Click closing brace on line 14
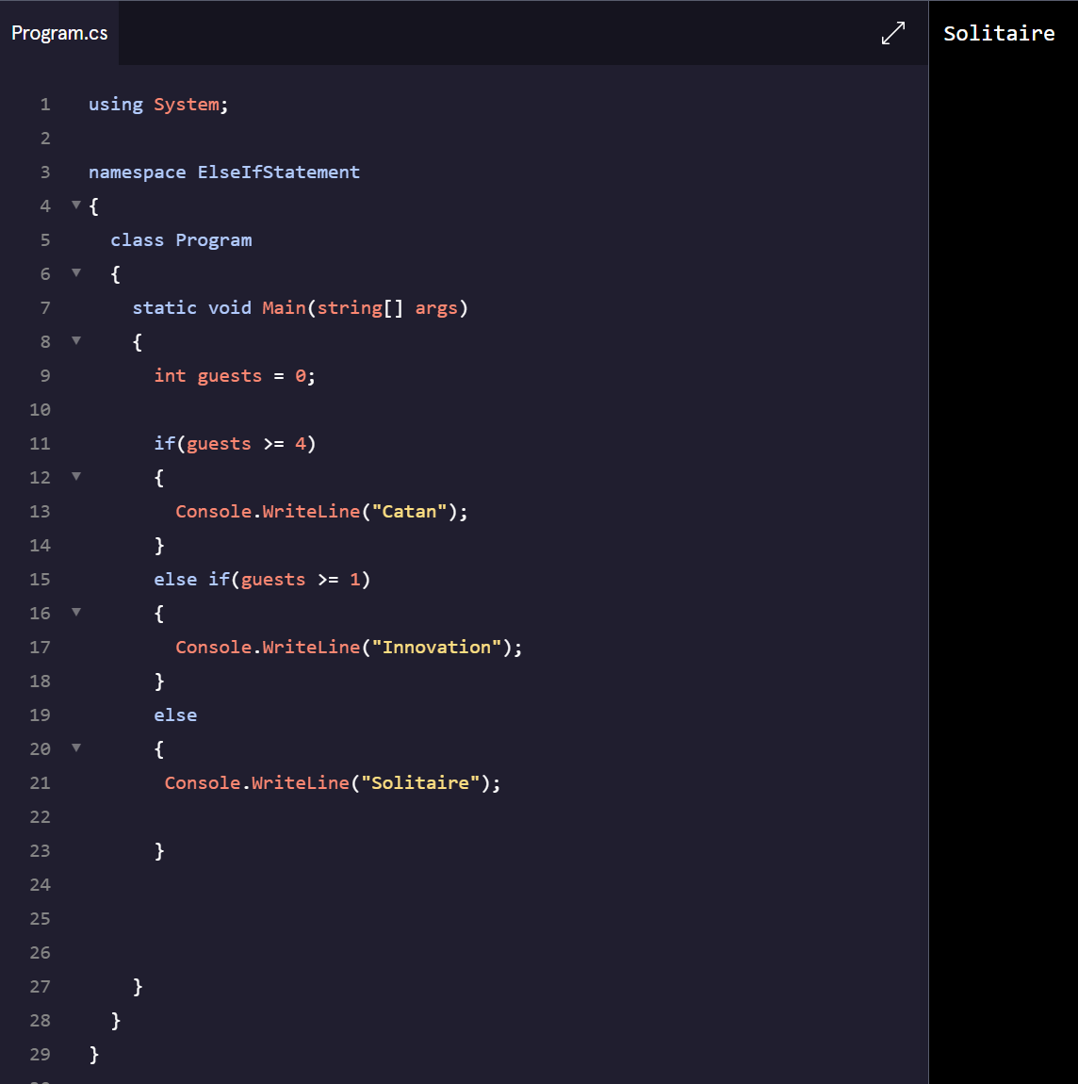Viewport: 1078px width, 1084px height. tap(159, 546)
